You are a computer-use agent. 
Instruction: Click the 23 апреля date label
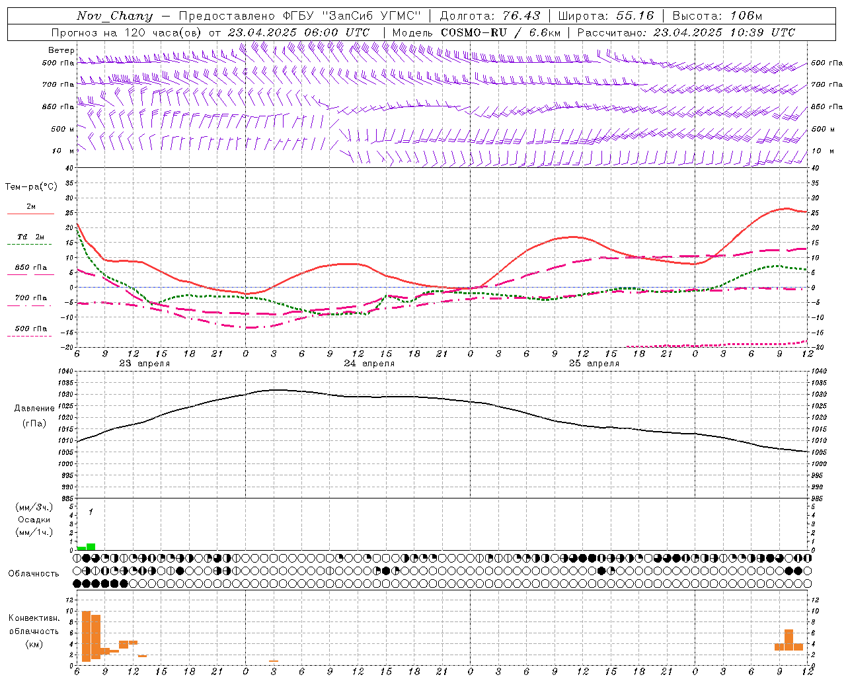(x=145, y=364)
